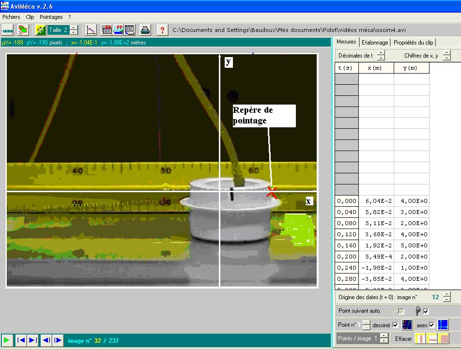The height and width of the screenshot is (350, 461).
Task: Open the graph plot tool
Action: [91, 30]
